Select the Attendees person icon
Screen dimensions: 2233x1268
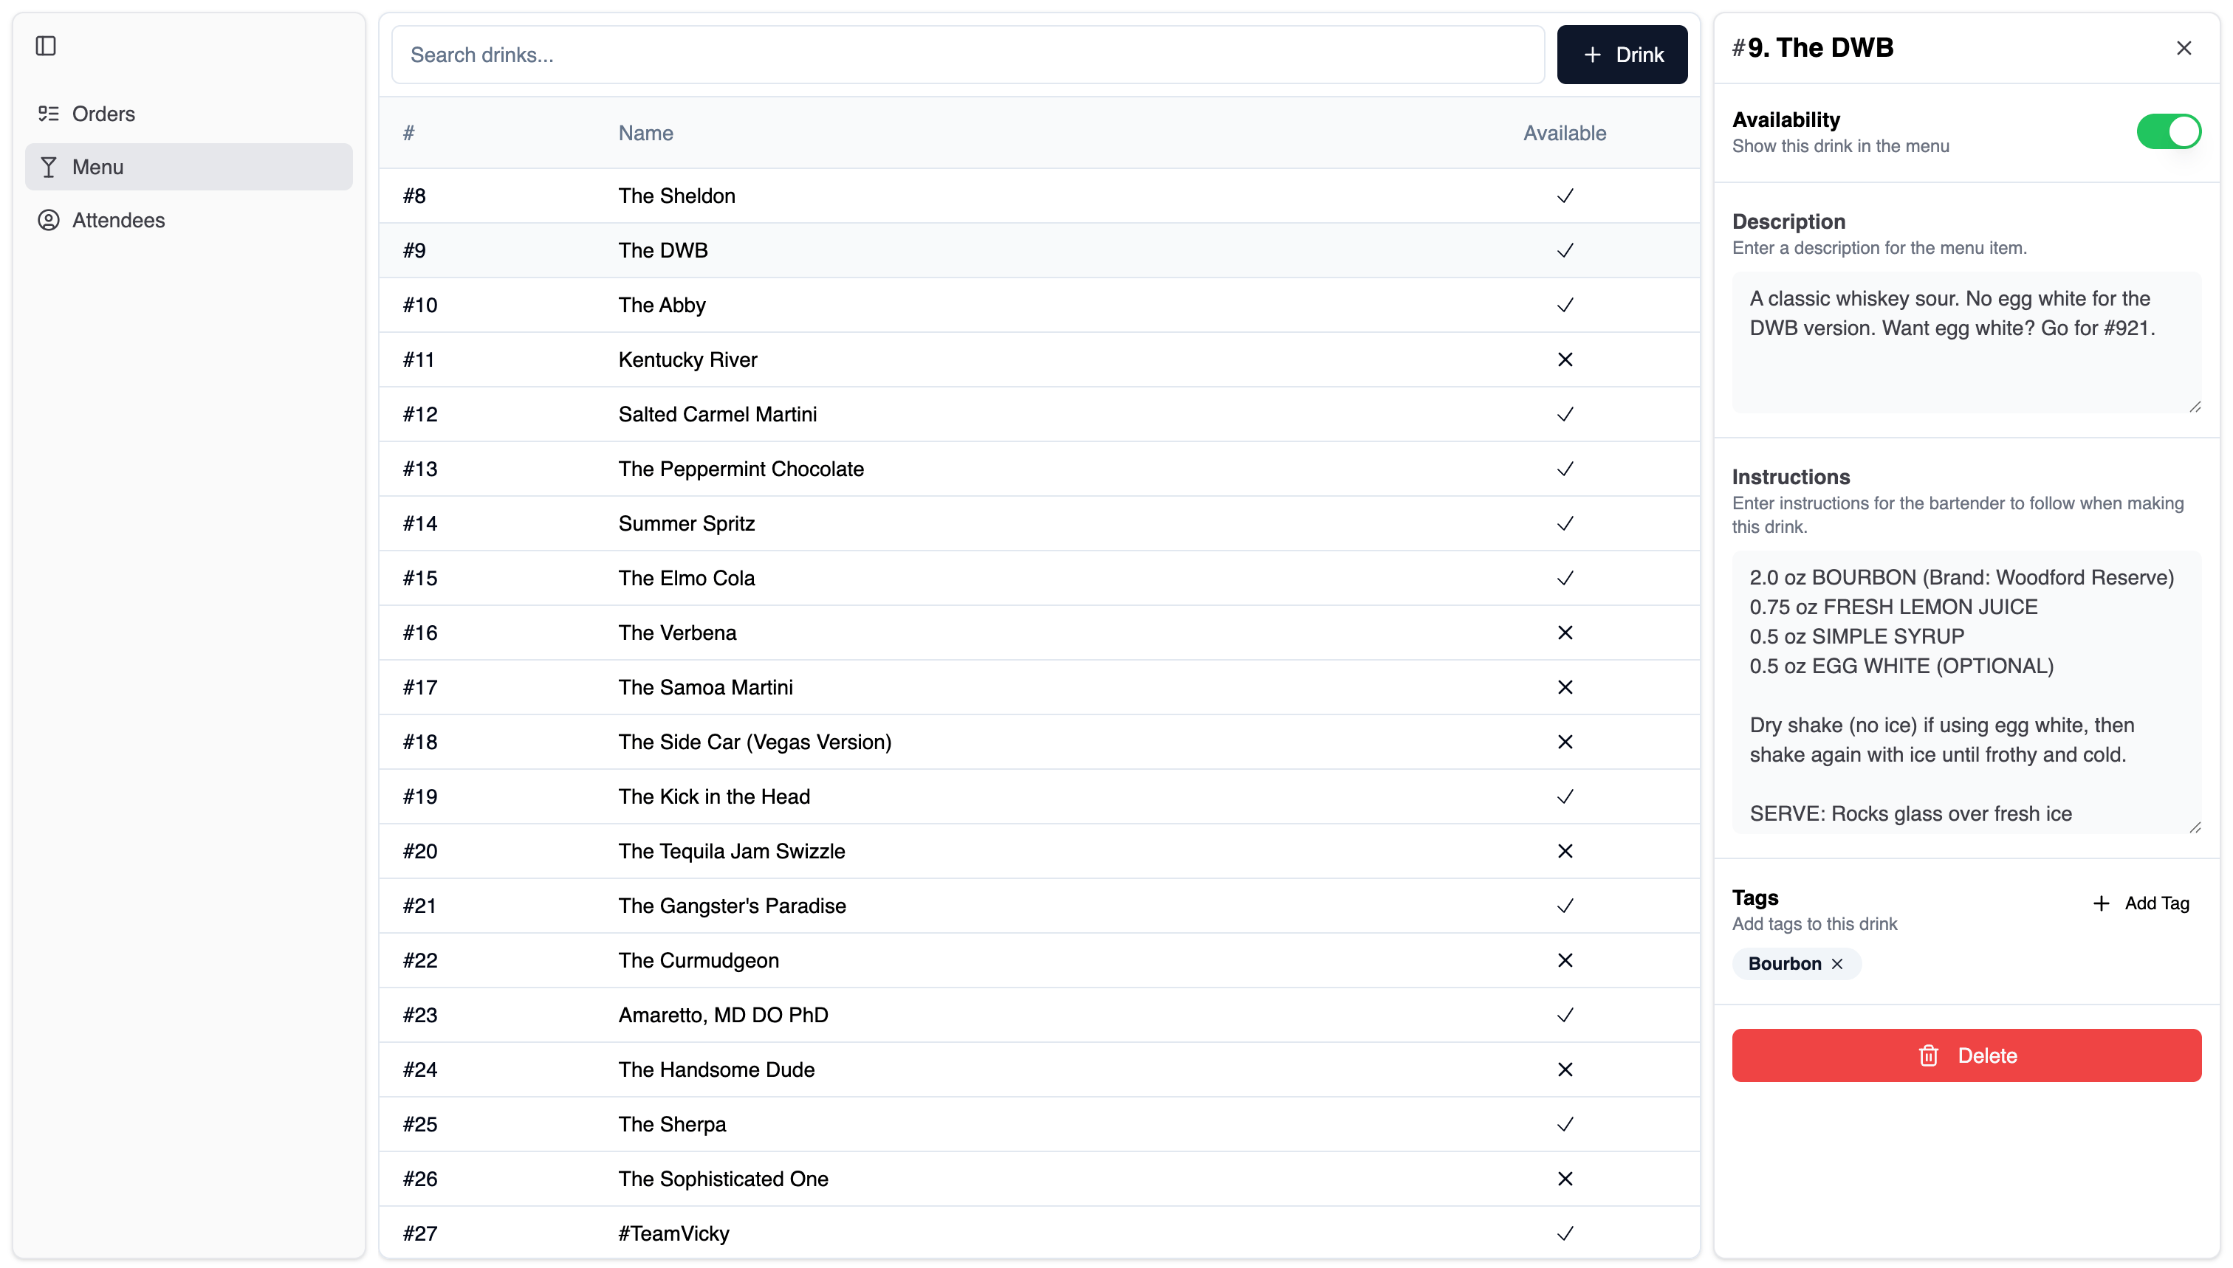click(x=49, y=219)
